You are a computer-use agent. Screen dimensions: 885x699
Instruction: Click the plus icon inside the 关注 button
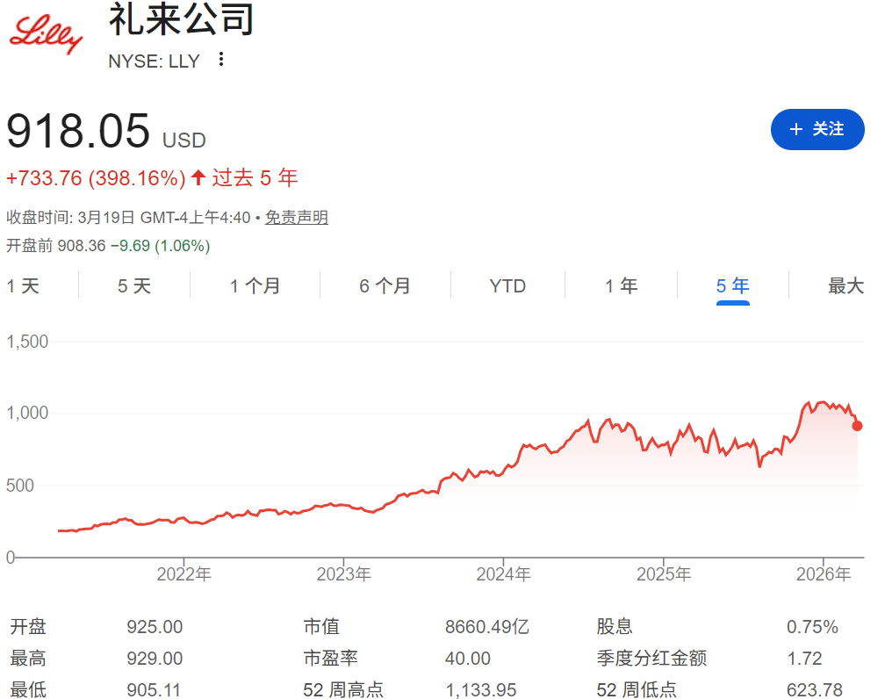click(x=795, y=129)
